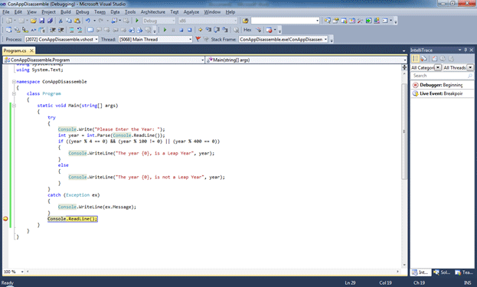Open the Analyze menu
The image size is (477, 287).
(191, 11)
